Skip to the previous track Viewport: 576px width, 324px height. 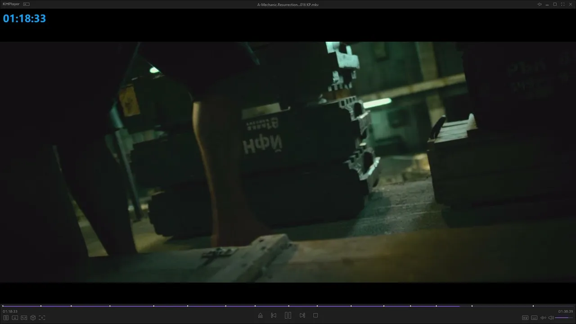click(274, 315)
